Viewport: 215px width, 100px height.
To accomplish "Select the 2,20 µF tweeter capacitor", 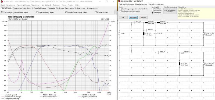I will click(x=158, y=53).
